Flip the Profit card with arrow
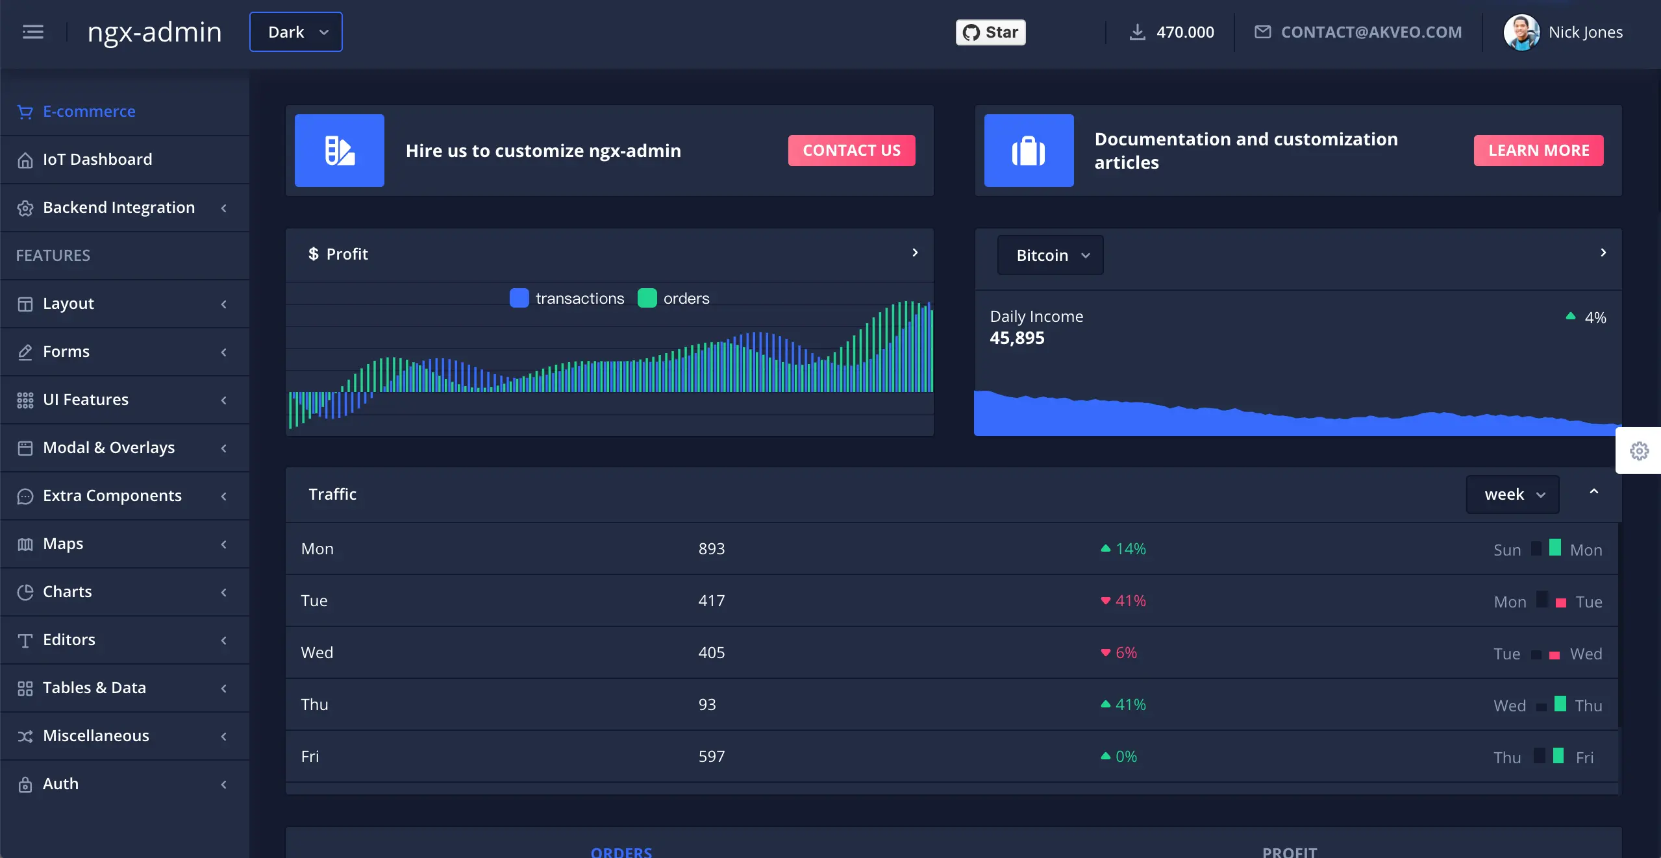The width and height of the screenshot is (1661, 858). (915, 252)
